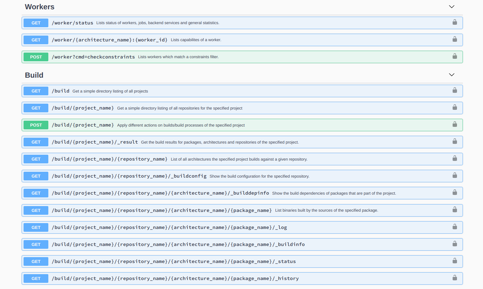
Task: Click the lock icon on /build/{project_name}/_result
Action: coord(454,141)
